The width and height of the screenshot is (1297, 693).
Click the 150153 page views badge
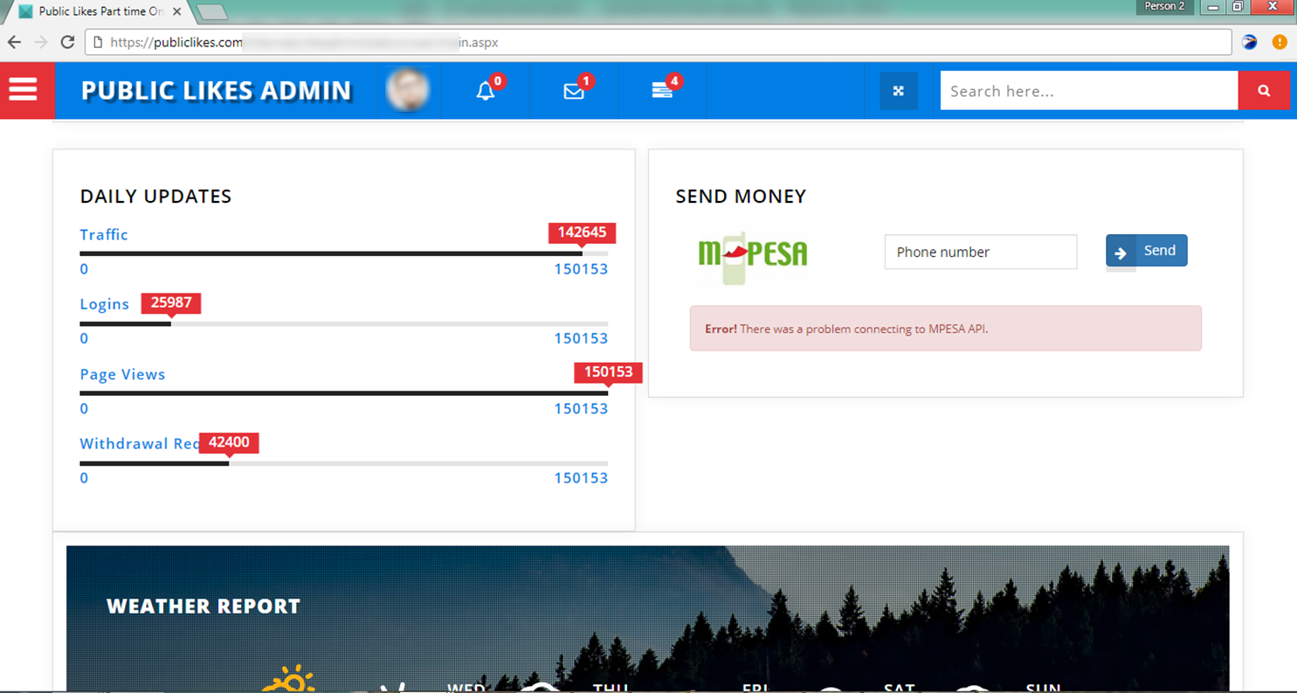[x=609, y=372]
